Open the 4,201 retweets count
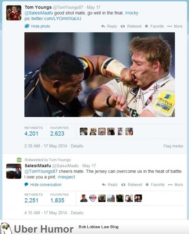This screenshot has height=234, width=189. (x=32, y=134)
